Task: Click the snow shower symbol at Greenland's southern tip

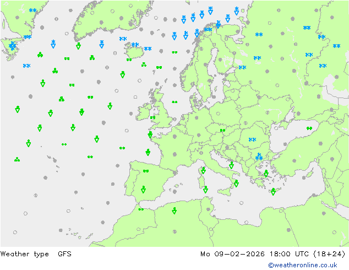Action: [12, 46]
